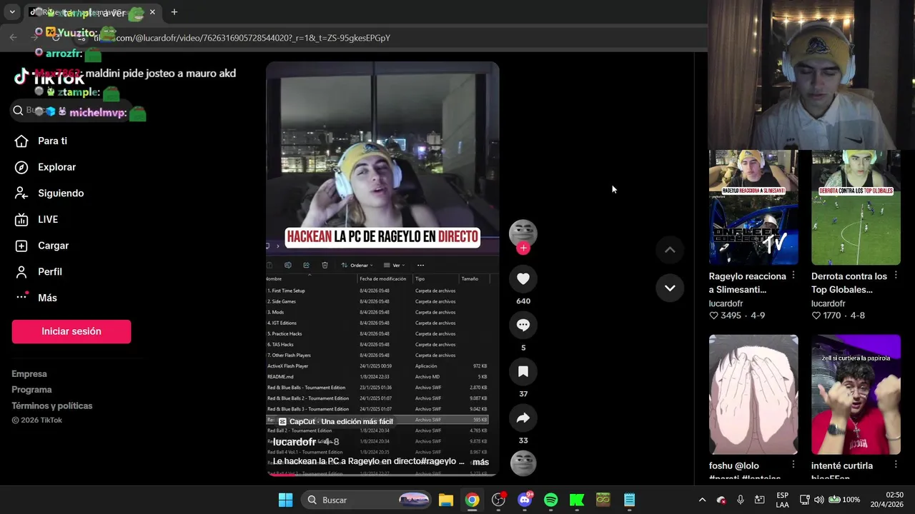Viewport: 915px width, 514px height.
Task: Open the browser tab search dropdown
Action: [x=12, y=12]
